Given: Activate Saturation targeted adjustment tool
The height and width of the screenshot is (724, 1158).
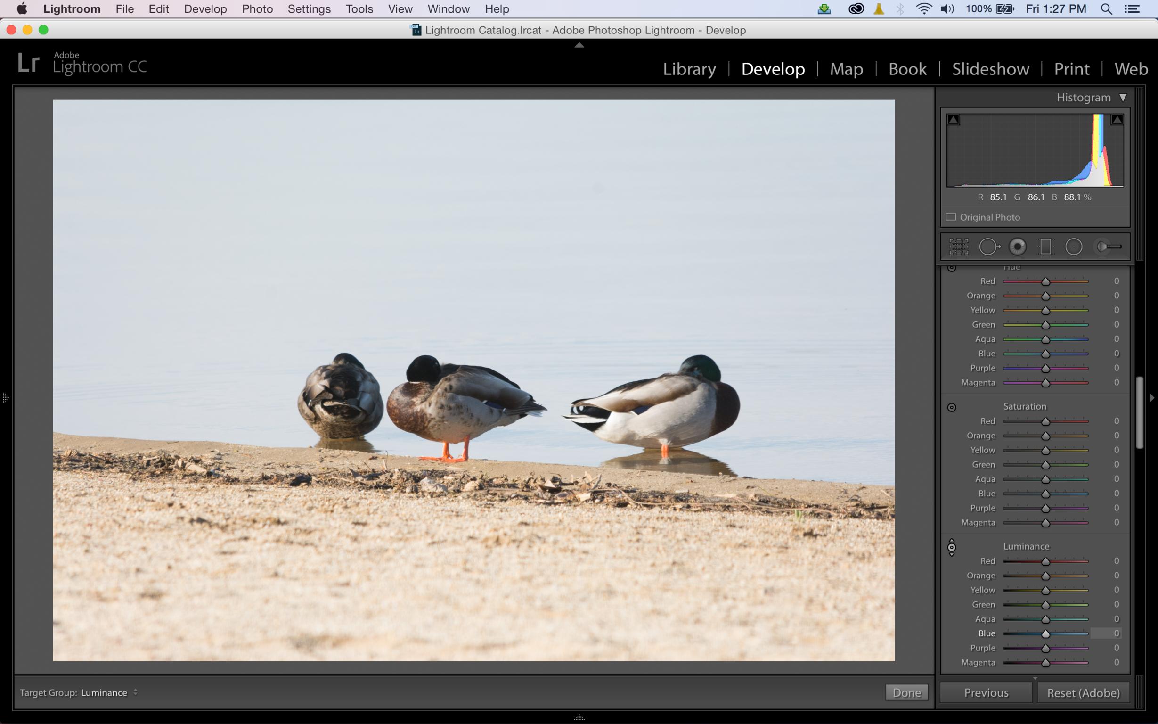Looking at the screenshot, I should coord(952,408).
